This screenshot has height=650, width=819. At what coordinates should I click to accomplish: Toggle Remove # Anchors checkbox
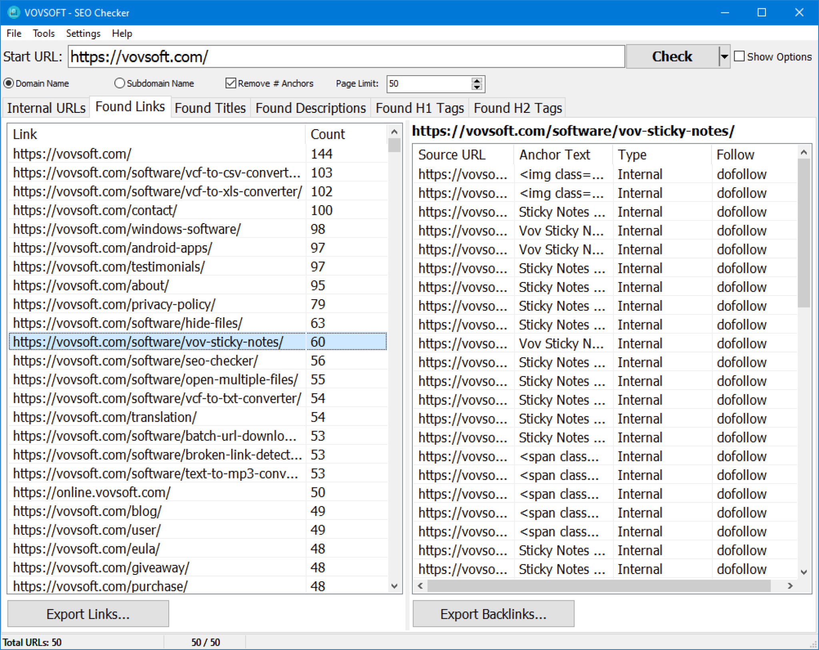pos(230,83)
